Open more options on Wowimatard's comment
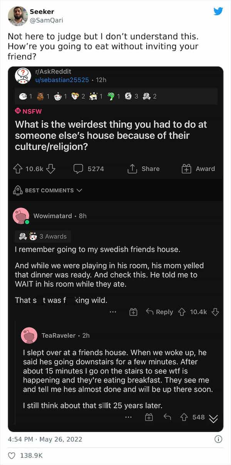231x465 pixels. [113, 312]
